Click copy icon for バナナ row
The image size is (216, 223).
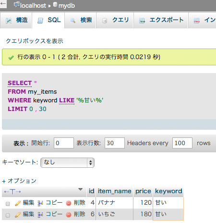(x=40, y=203)
